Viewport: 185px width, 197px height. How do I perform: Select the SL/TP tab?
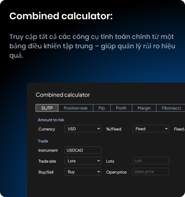(x=47, y=108)
